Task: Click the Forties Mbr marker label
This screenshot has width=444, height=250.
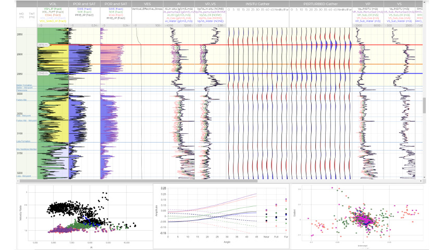Action: point(21,100)
